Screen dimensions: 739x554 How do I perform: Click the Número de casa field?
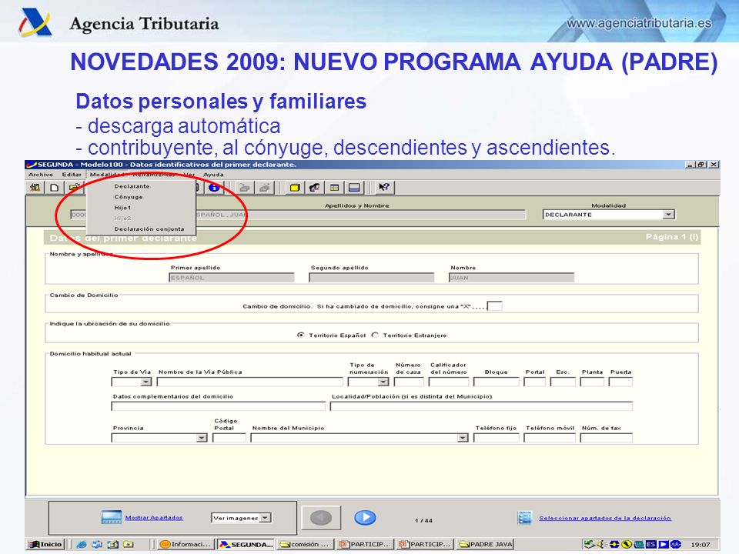coord(409,382)
